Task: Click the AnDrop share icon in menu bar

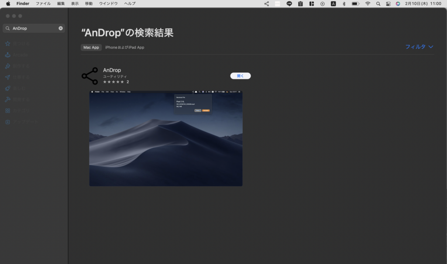Action: pyautogui.click(x=267, y=3)
